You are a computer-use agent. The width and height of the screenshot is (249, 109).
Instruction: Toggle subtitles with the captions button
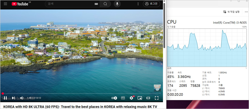pos(123,98)
